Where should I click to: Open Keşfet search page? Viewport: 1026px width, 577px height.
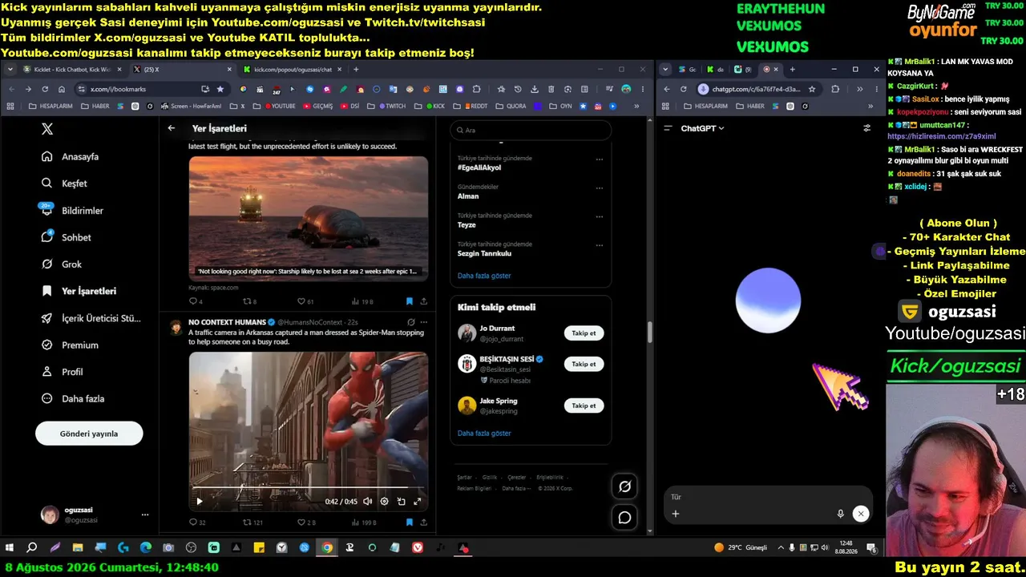tap(65, 184)
